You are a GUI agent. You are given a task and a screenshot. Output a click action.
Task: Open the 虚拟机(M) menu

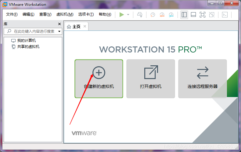click(65, 14)
